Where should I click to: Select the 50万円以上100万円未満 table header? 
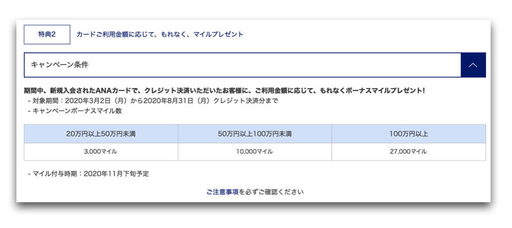click(x=255, y=134)
